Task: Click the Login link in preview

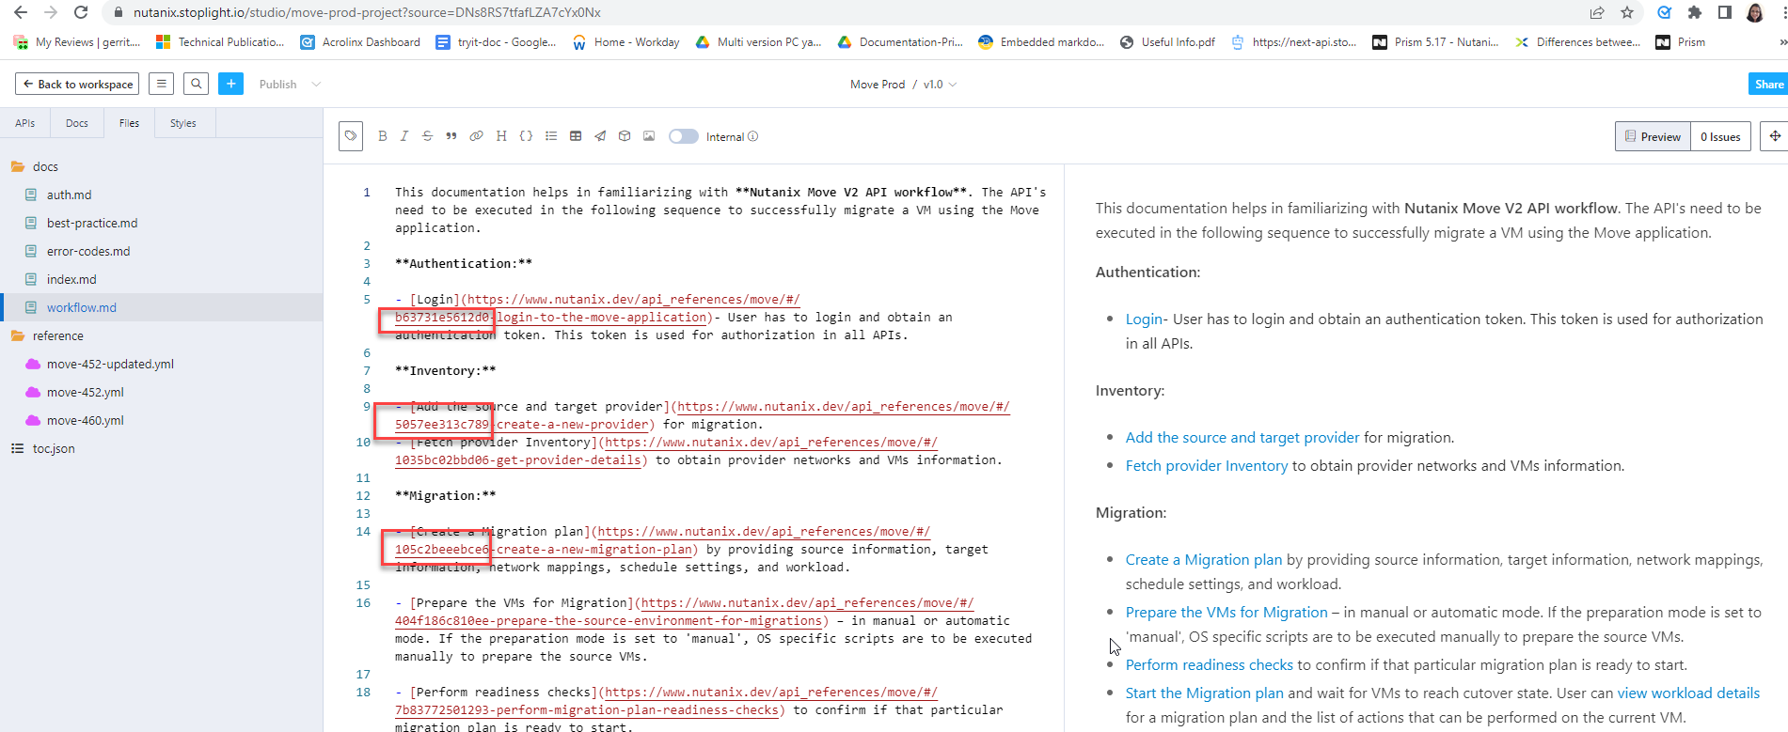Action: (x=1144, y=319)
